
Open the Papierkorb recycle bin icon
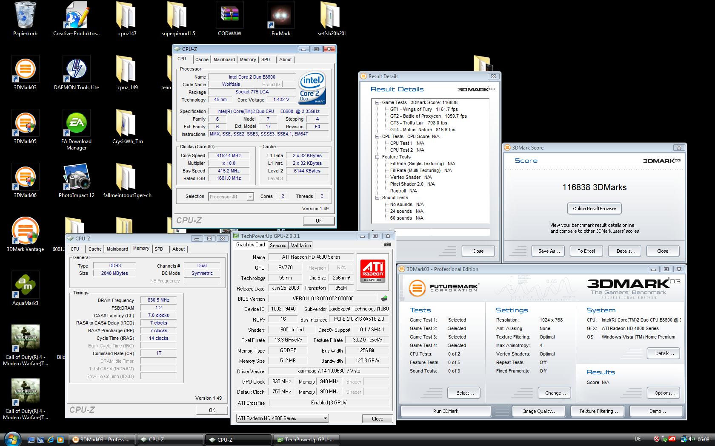(x=25, y=19)
